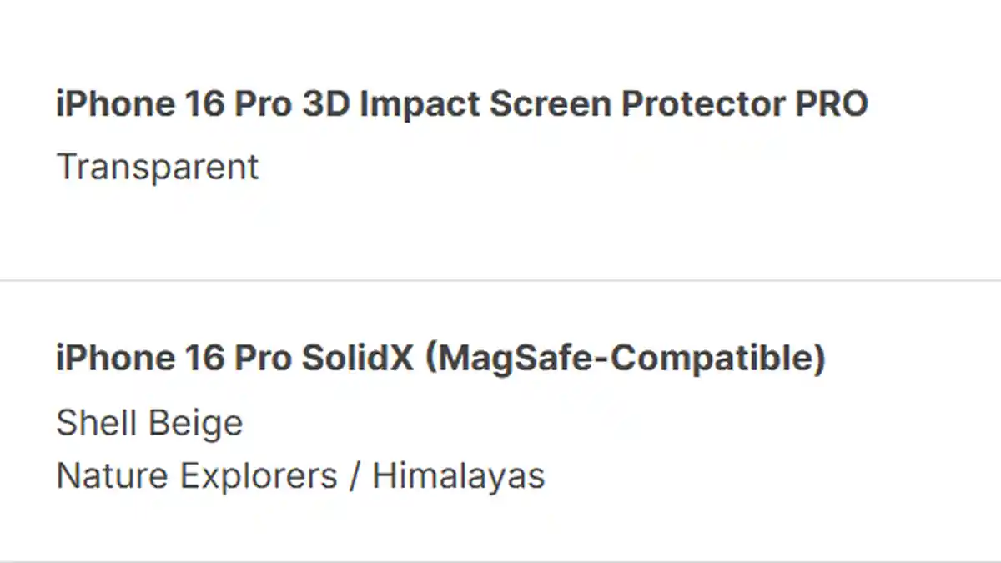Image resolution: width=1001 pixels, height=563 pixels.
Task: Click the Transparent variant label
Action: (x=158, y=167)
